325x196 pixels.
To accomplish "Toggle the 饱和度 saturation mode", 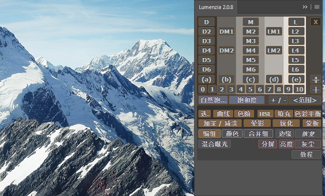I will tap(246, 100).
